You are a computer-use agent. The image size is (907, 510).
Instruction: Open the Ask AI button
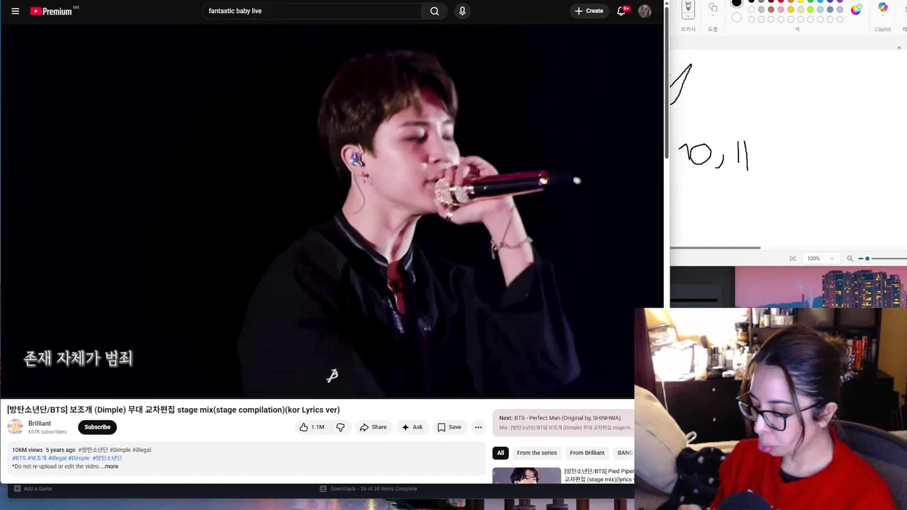click(412, 427)
